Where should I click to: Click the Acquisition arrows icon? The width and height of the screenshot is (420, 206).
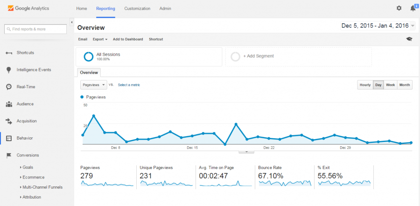(x=9, y=121)
